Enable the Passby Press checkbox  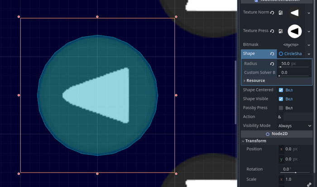(281, 108)
